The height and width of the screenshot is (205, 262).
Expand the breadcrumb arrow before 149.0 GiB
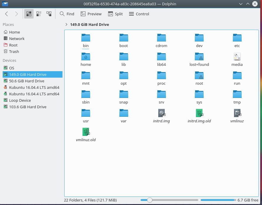tap(66, 24)
